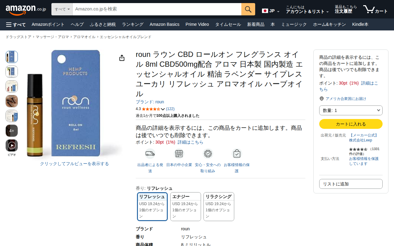
Task: Click the リストに追加 button
Action: (x=351, y=184)
